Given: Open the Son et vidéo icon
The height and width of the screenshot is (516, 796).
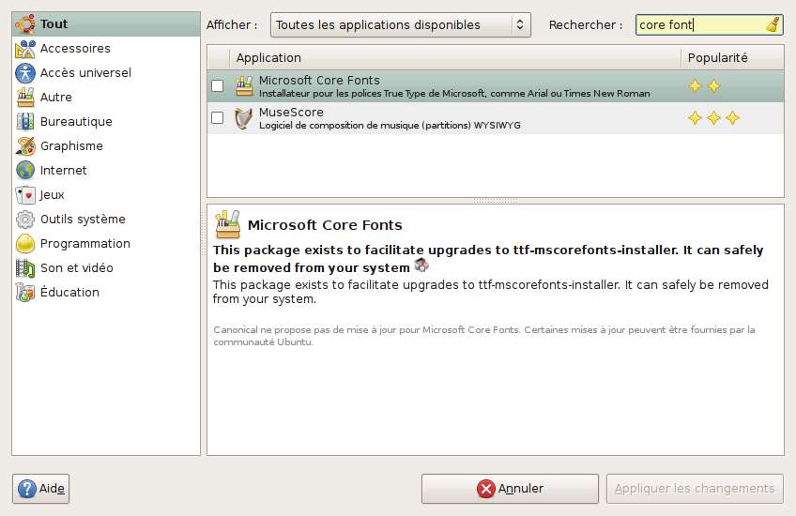Looking at the screenshot, I should coord(24,268).
